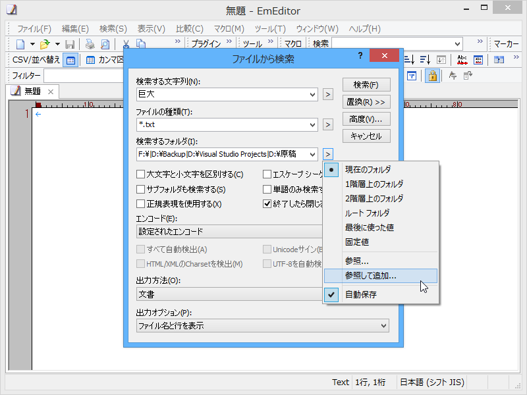Click the Print icon in the toolbar

(90, 43)
